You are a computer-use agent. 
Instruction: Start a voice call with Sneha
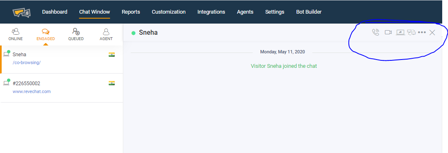click(376, 32)
